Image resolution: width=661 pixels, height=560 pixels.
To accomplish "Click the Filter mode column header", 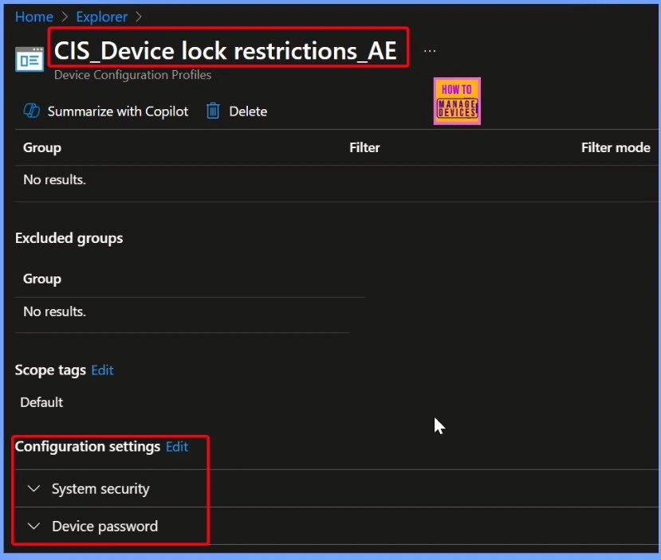I will [616, 148].
